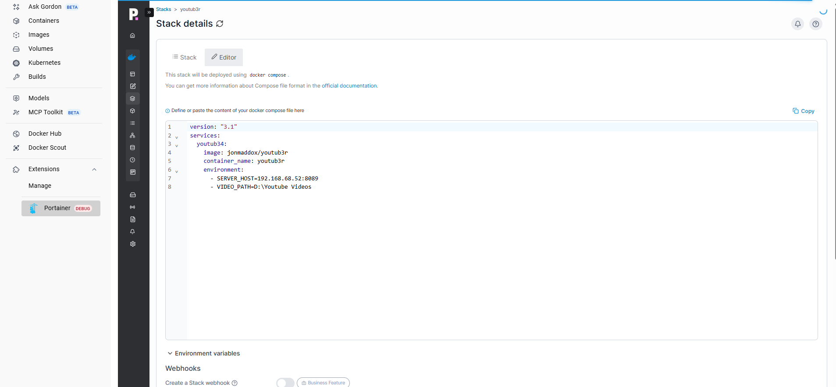Copy the docker compose file content
This screenshot has width=836, height=387.
803,111
